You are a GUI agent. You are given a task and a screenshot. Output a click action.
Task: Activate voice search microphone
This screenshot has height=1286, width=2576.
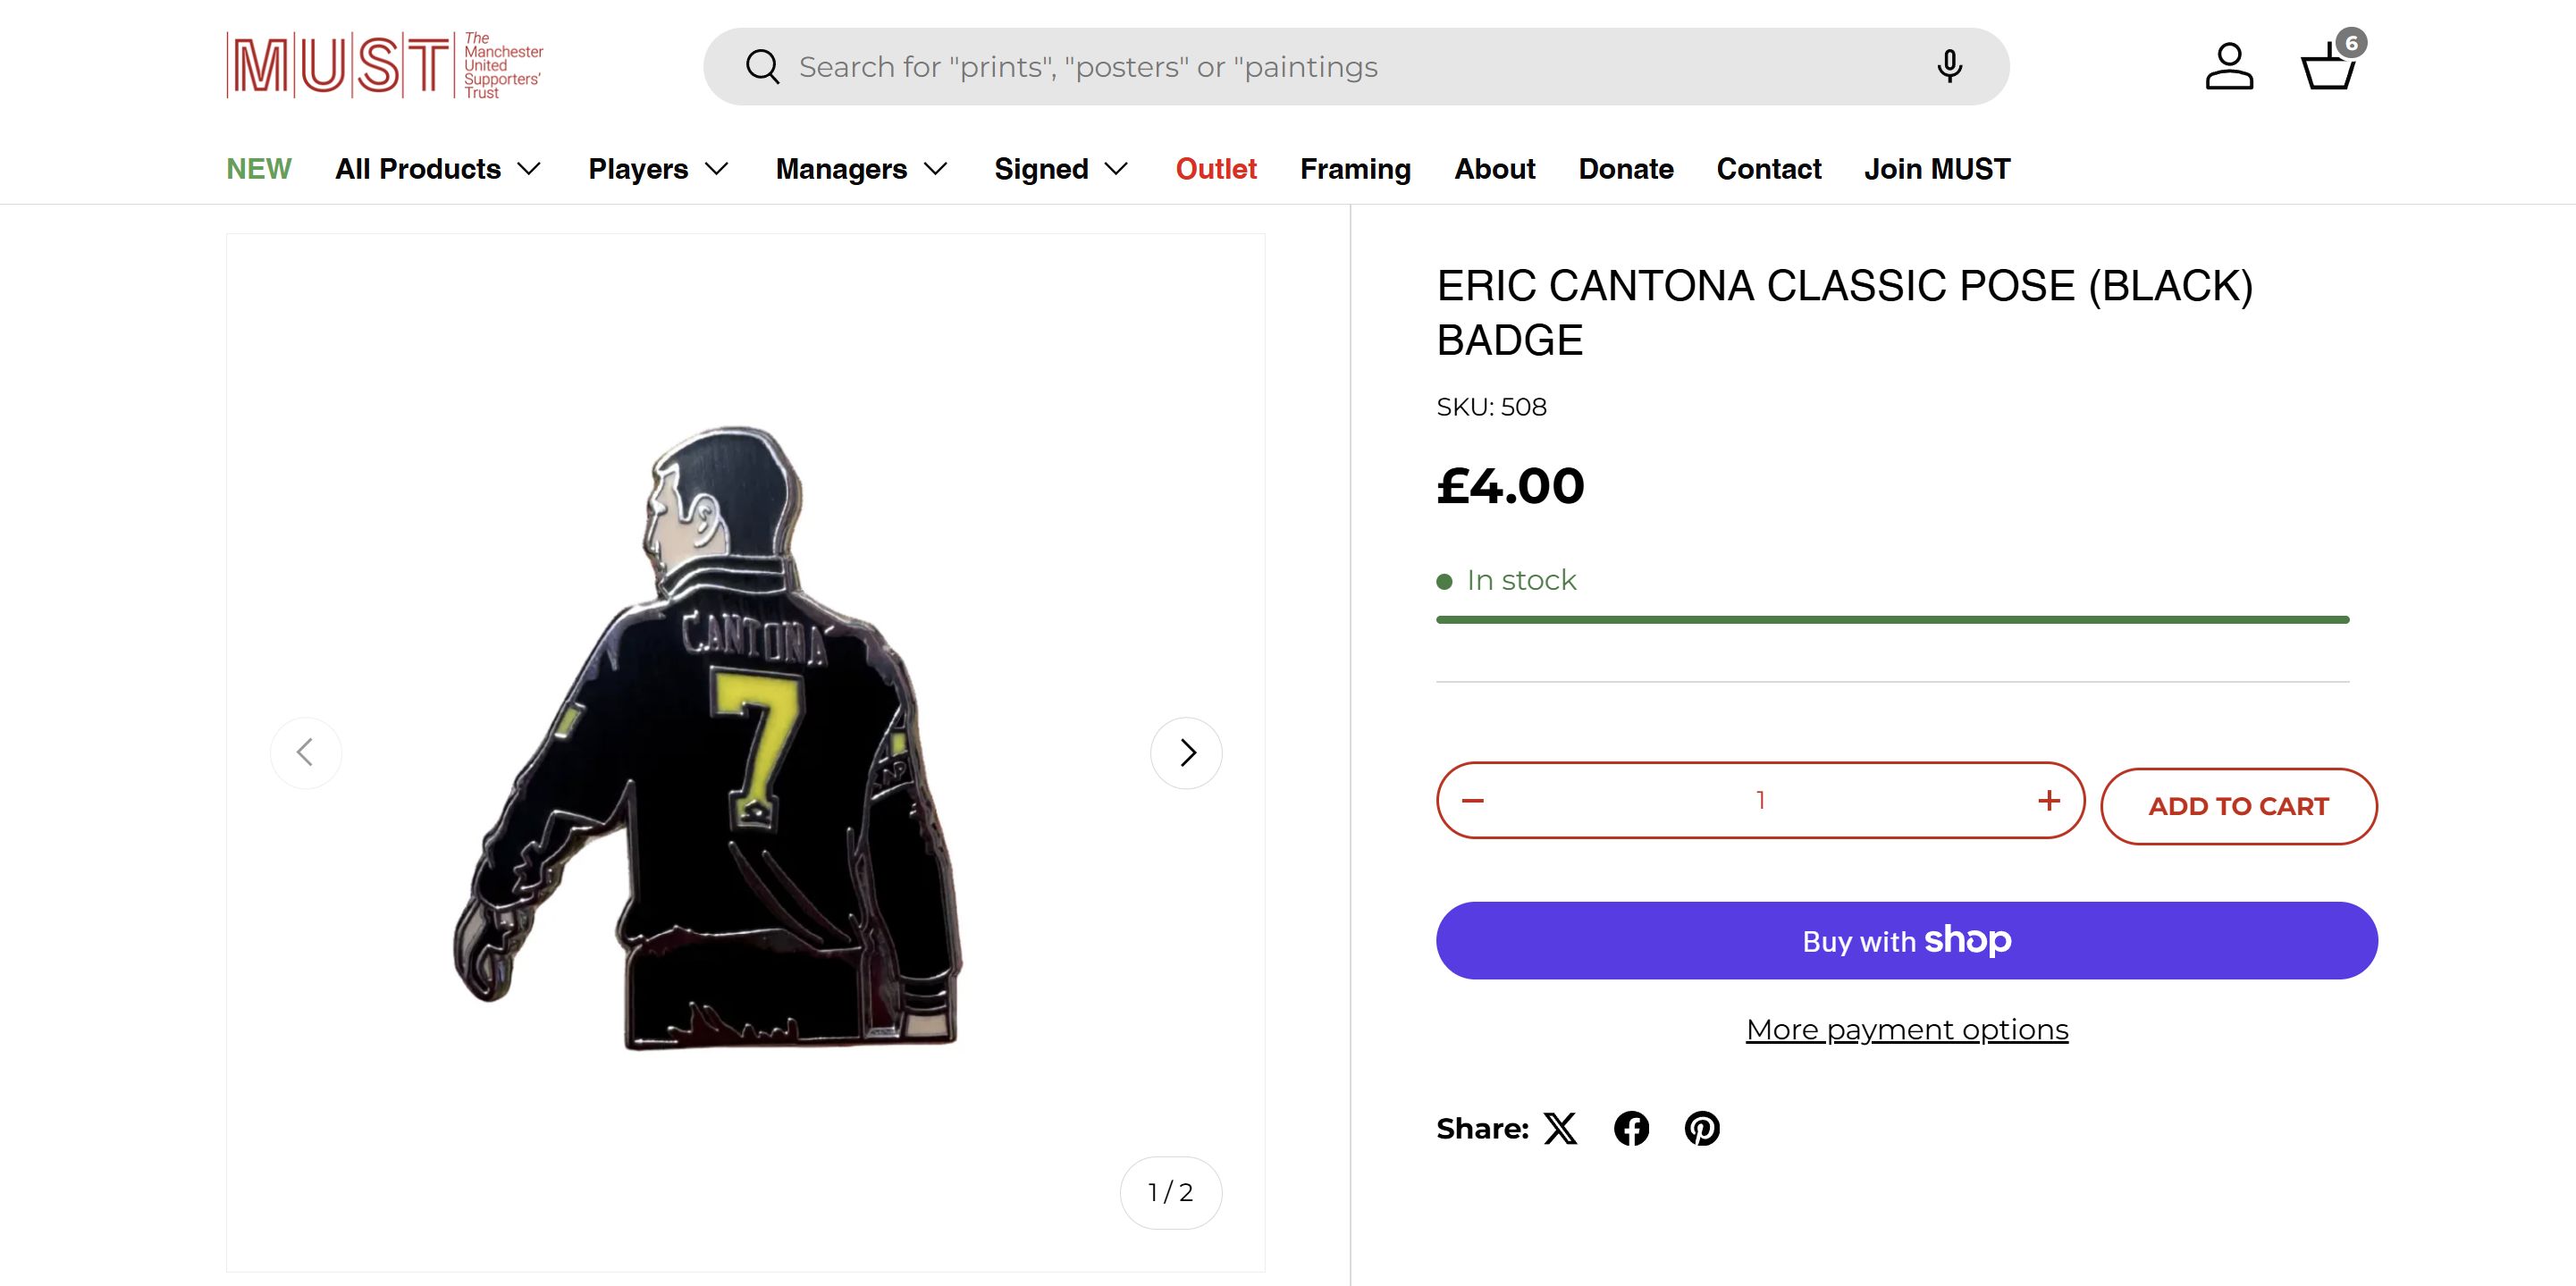point(1949,67)
